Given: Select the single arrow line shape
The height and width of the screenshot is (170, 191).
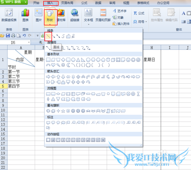Looking at the screenshot, I should (53, 36).
